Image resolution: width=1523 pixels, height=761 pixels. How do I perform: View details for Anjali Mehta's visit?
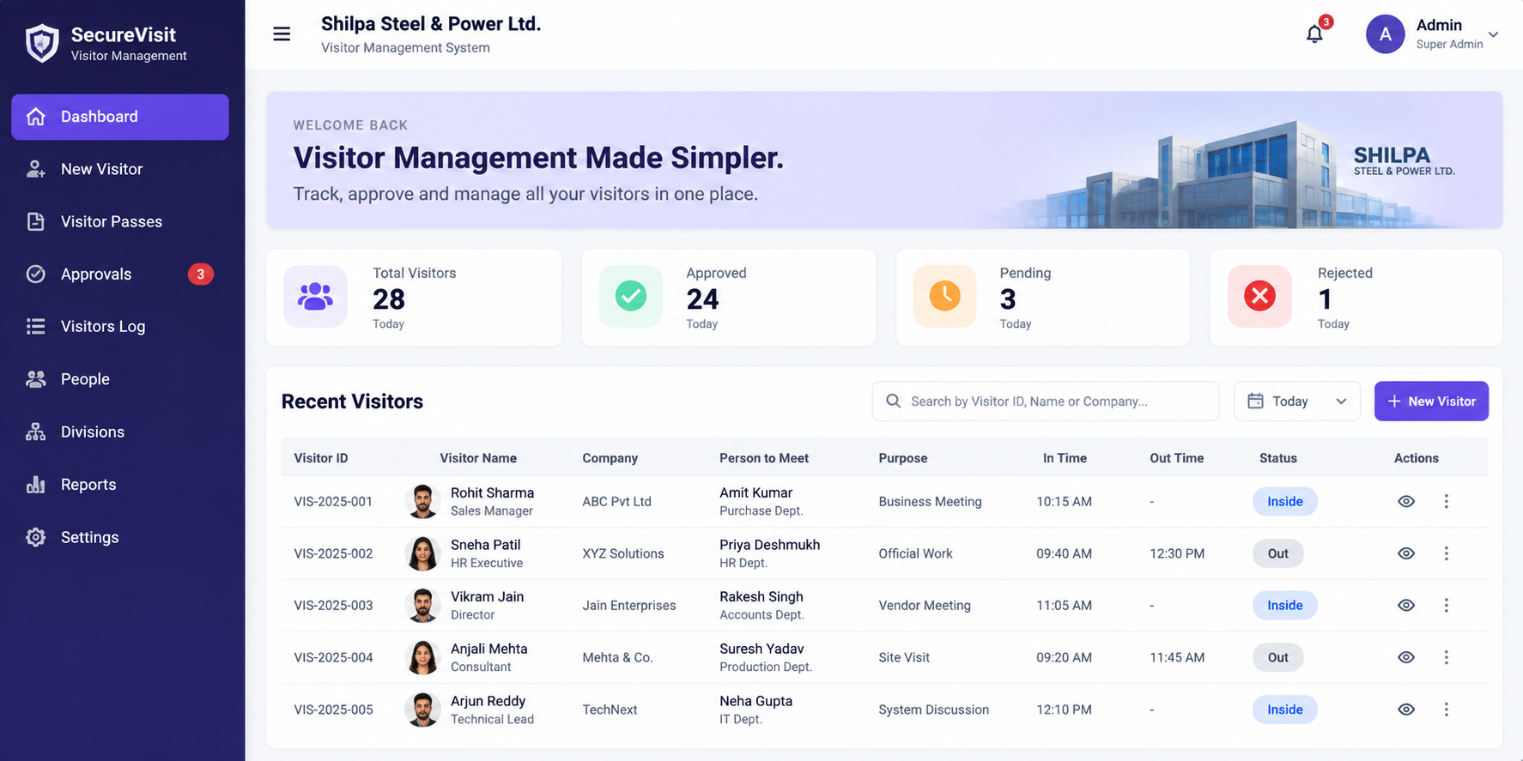[x=1406, y=657]
